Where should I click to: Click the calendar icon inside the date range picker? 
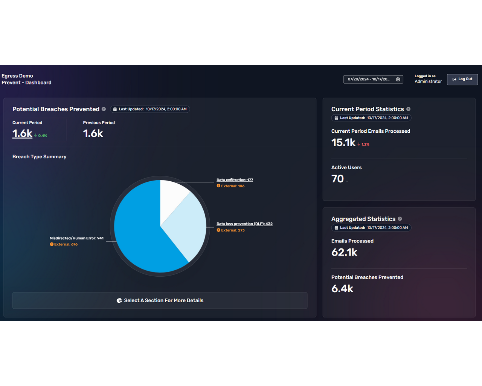tap(398, 79)
